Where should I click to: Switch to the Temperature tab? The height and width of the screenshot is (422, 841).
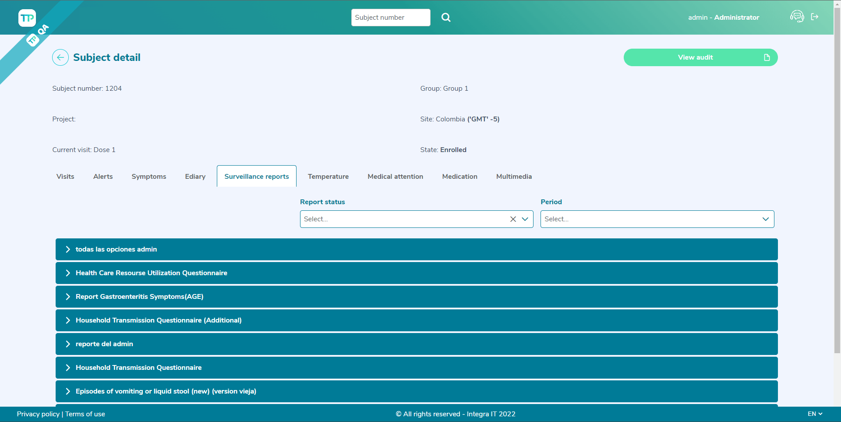(328, 177)
